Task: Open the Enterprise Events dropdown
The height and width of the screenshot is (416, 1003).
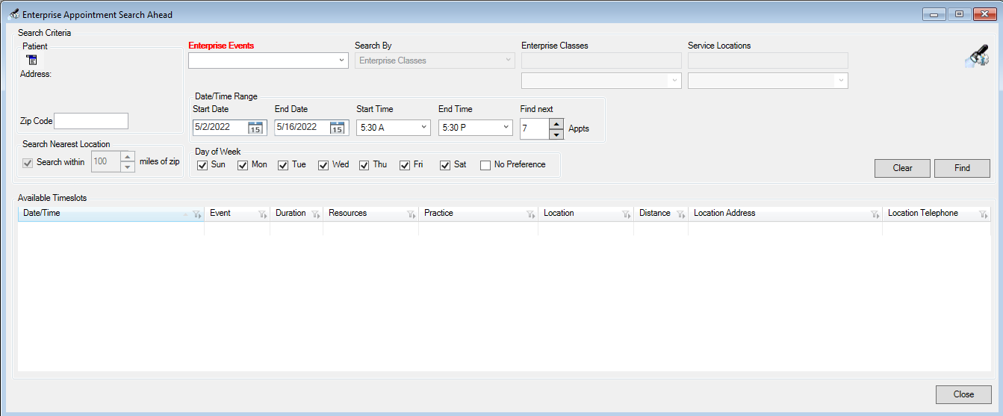Action: coord(341,60)
